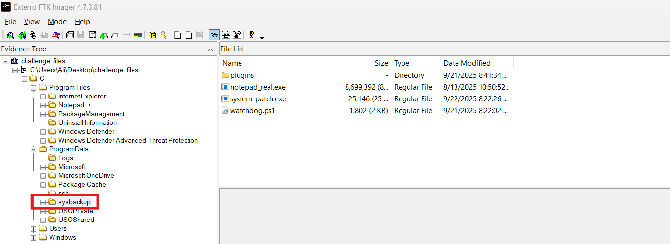
Task: Click the Capture Memory chip icon
Action: tap(138, 35)
